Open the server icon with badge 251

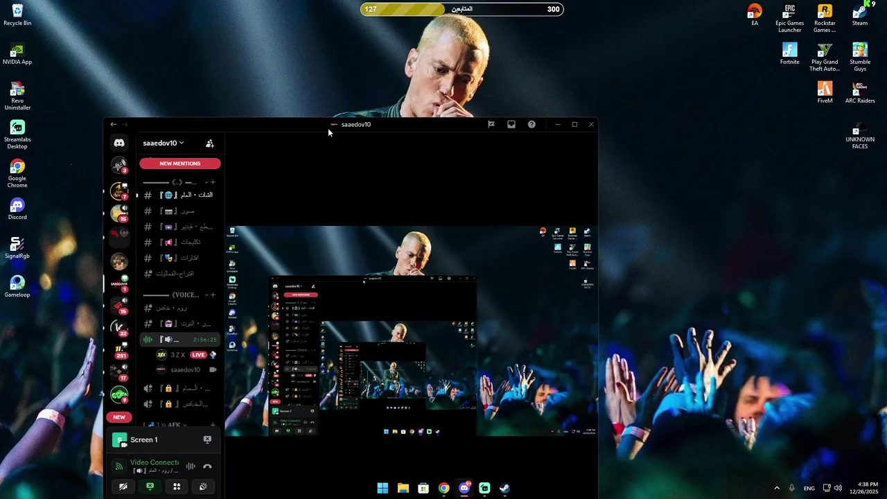click(119, 350)
